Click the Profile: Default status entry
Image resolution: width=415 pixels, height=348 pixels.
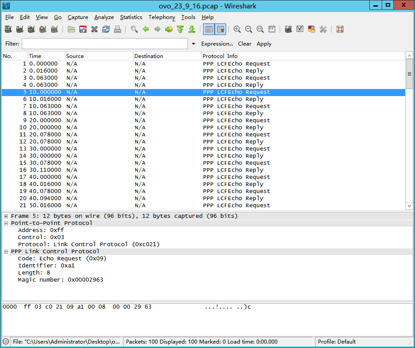[337, 342]
